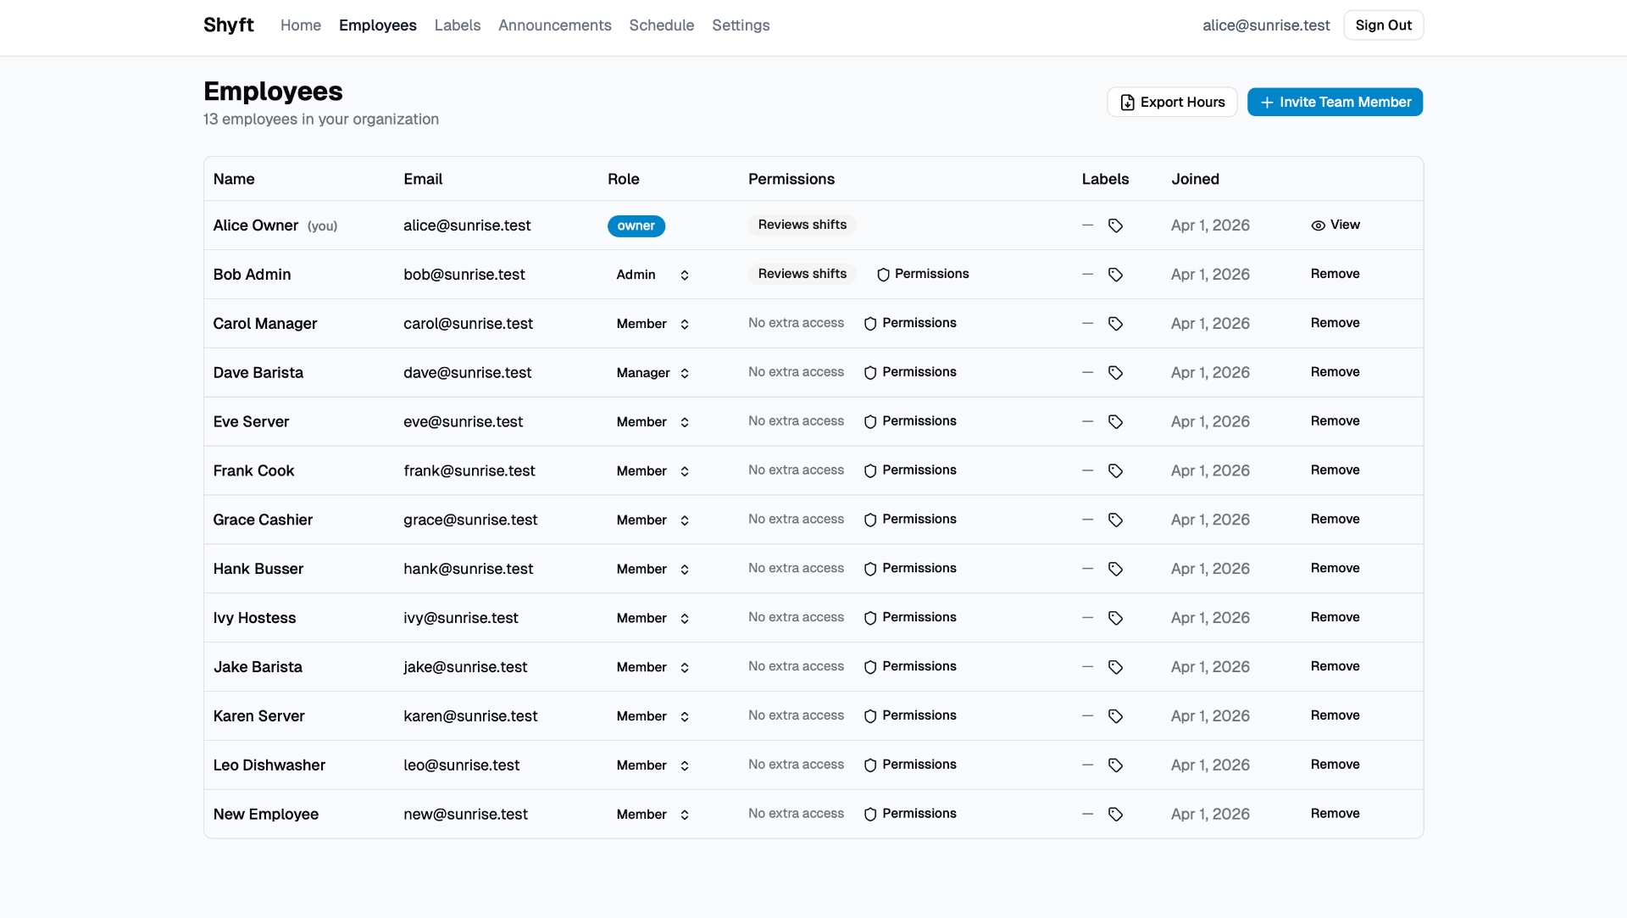Open Permissions shield for Frank Cook
The height and width of the screenshot is (918, 1627).
(x=910, y=470)
